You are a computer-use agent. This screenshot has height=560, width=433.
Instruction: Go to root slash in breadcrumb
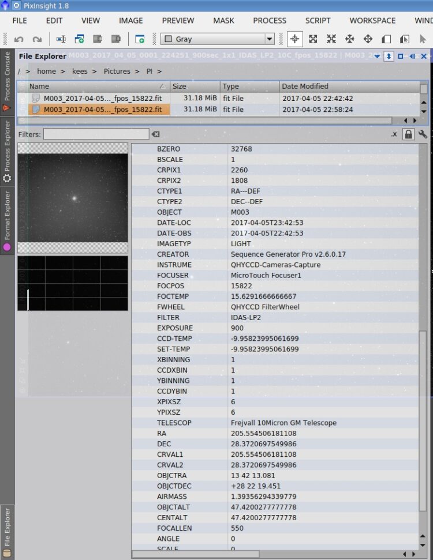19,71
